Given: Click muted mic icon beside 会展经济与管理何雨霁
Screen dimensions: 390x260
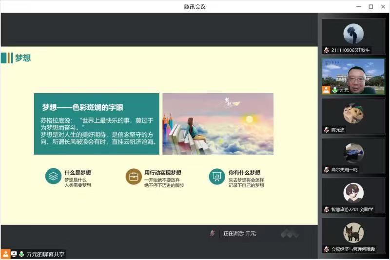Looking at the screenshot, I should pos(327,249).
